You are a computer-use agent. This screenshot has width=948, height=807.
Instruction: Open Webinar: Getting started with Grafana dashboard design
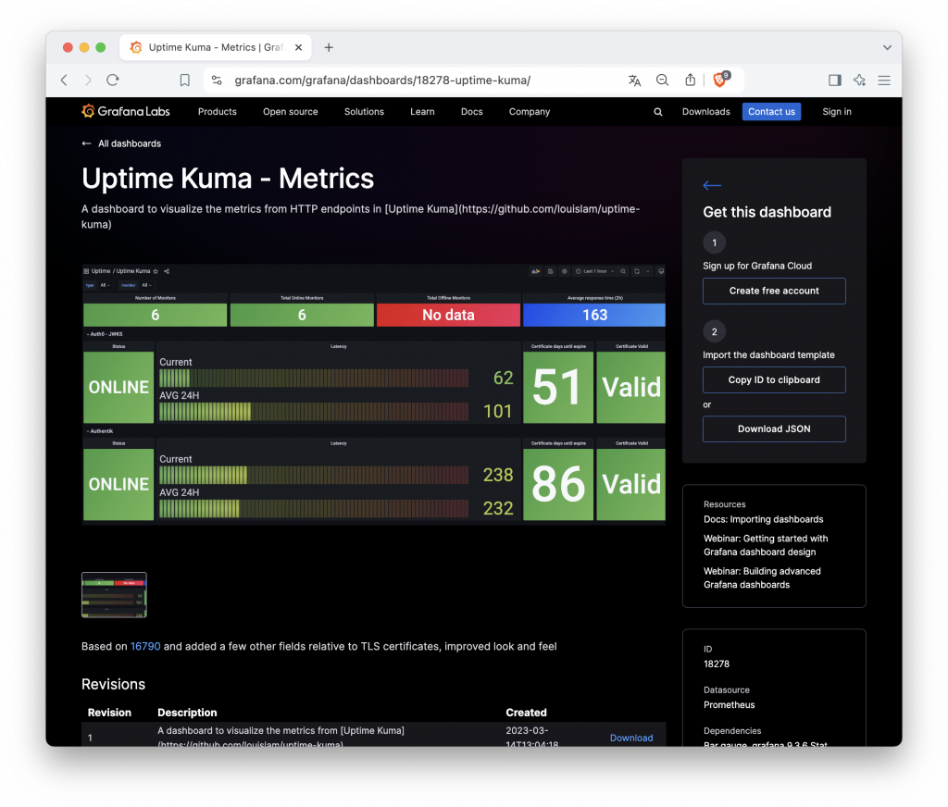click(766, 545)
